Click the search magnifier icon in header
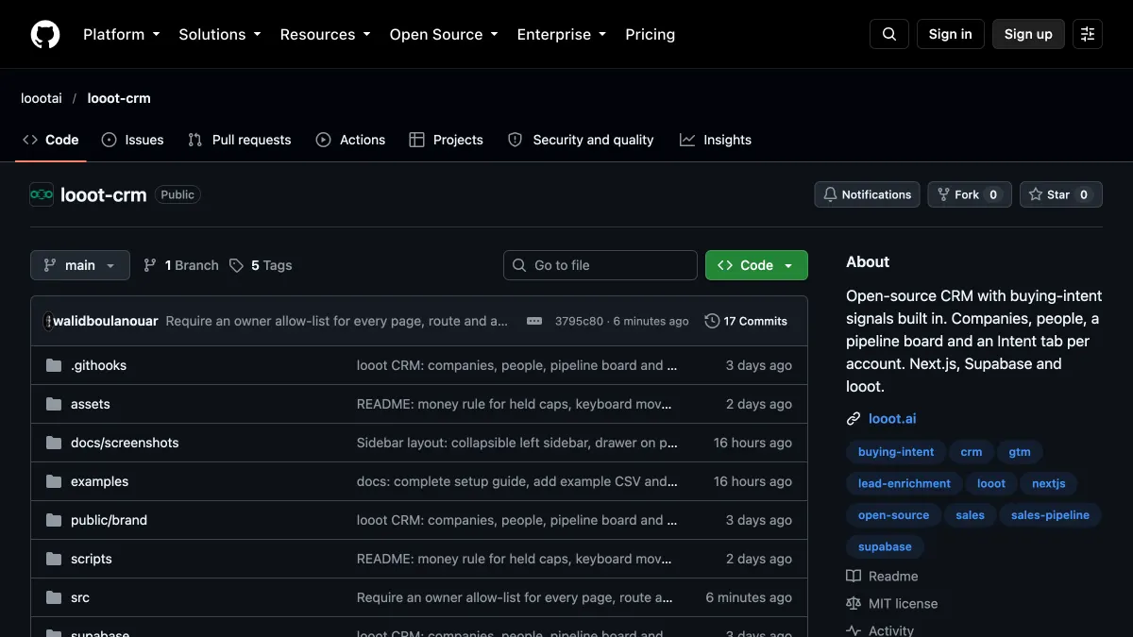The height and width of the screenshot is (637, 1133). point(889,34)
